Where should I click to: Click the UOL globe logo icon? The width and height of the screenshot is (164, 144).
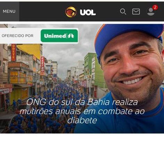coord(71,12)
